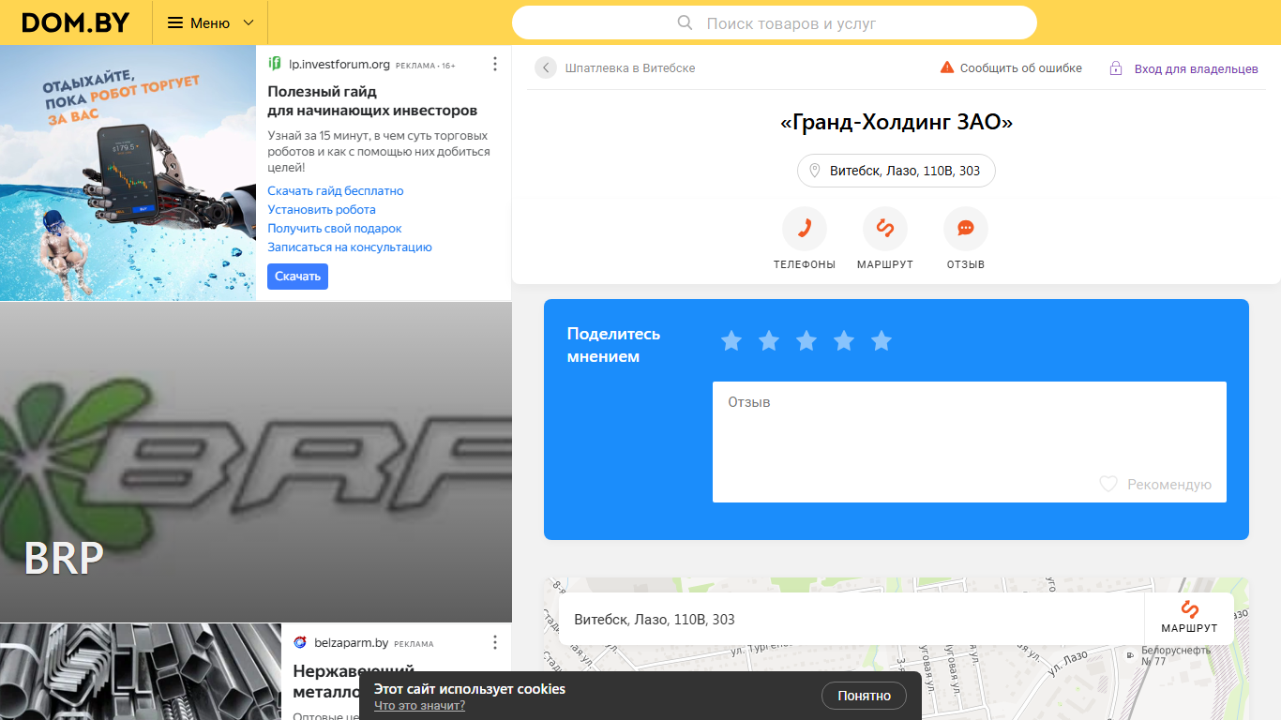Click the map pin icon in address chip

tap(815, 171)
